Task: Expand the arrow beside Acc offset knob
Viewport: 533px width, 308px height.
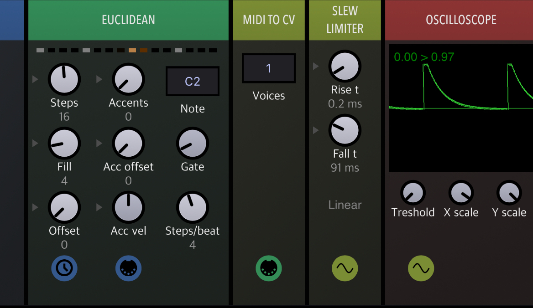Action: pos(99,143)
